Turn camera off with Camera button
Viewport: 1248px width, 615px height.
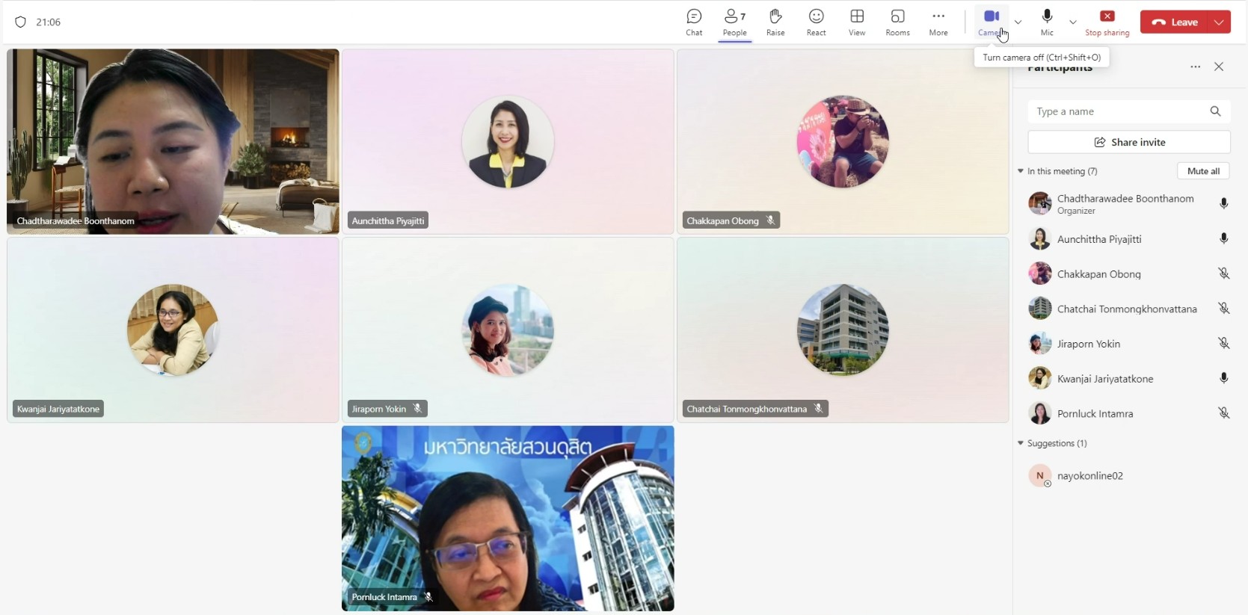[991, 22]
